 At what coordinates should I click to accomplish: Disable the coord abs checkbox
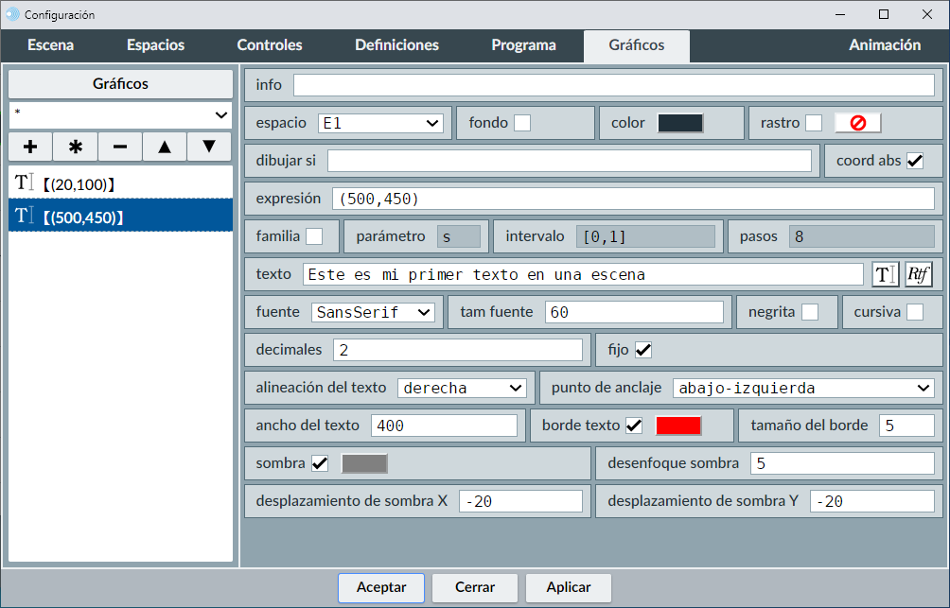915,161
